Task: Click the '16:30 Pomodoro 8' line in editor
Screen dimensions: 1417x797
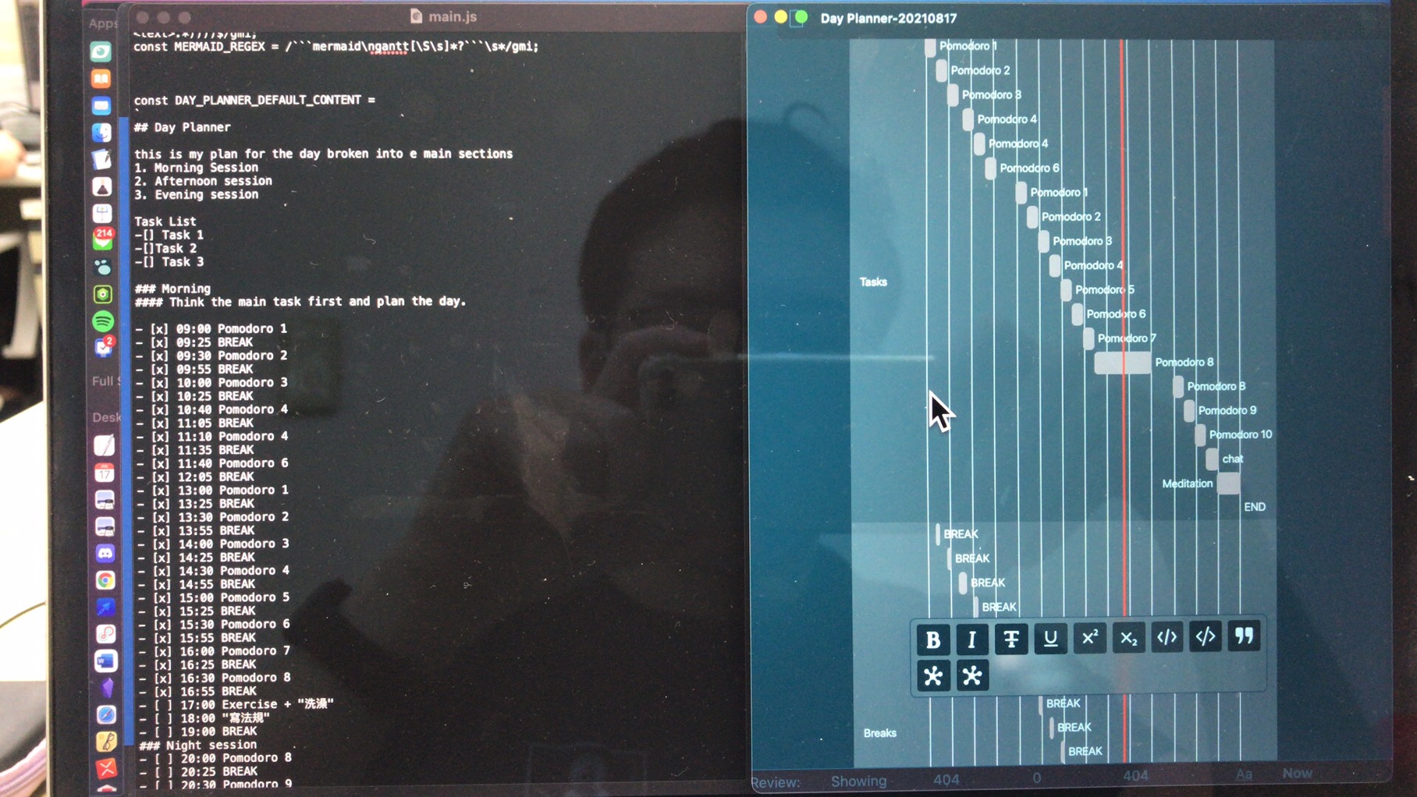Action: (x=215, y=678)
